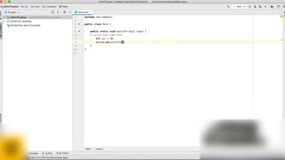Click the company breadcrumb folder

[49, 7]
